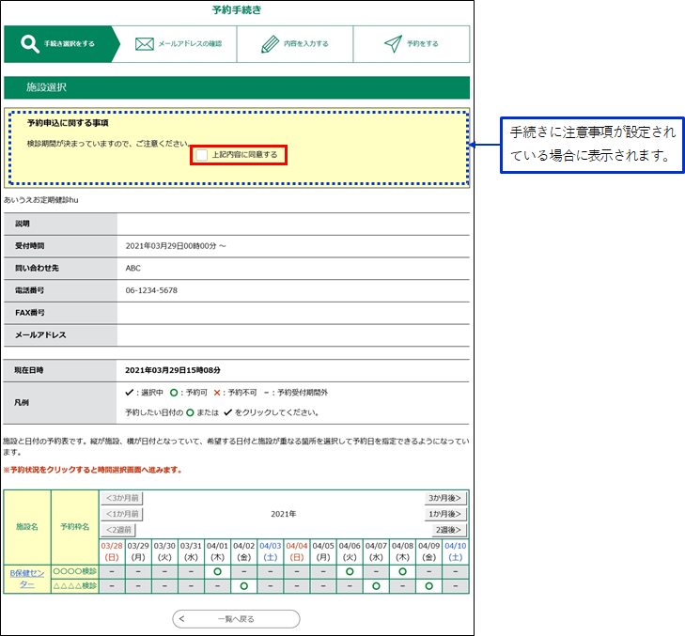Click the 1か月後> button
Viewport: 685px width, 636px height.
point(445,514)
